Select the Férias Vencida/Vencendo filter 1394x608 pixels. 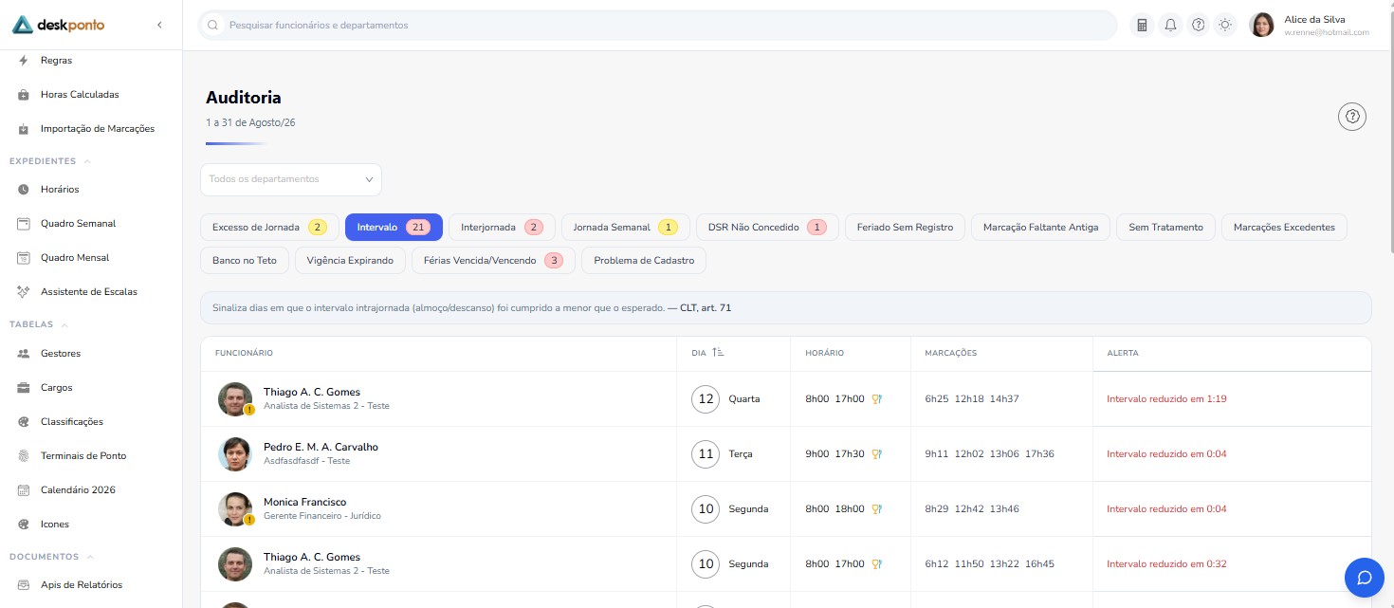(x=493, y=261)
